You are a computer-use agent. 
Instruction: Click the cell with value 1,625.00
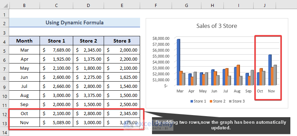click(122, 77)
